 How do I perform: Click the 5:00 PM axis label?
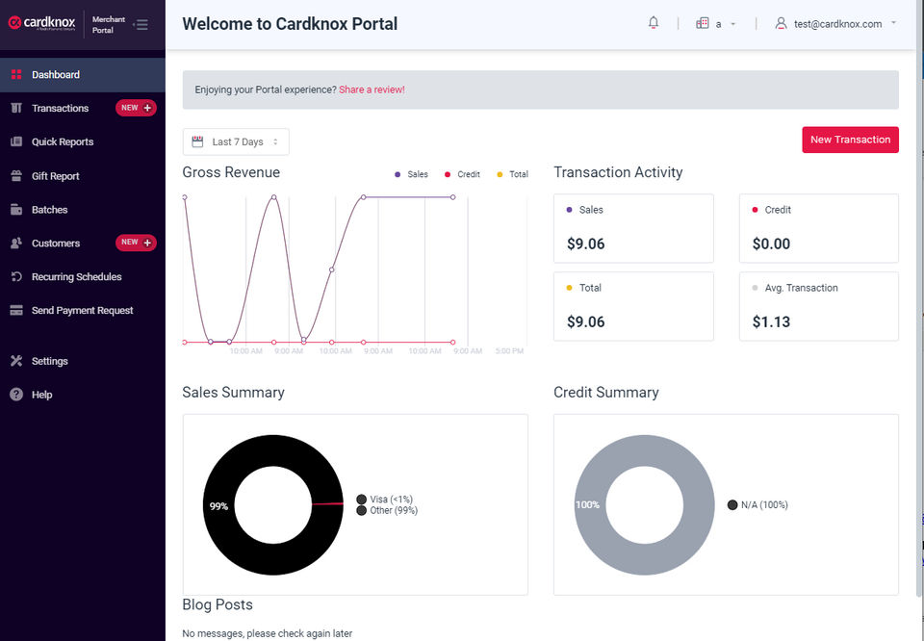tap(509, 351)
